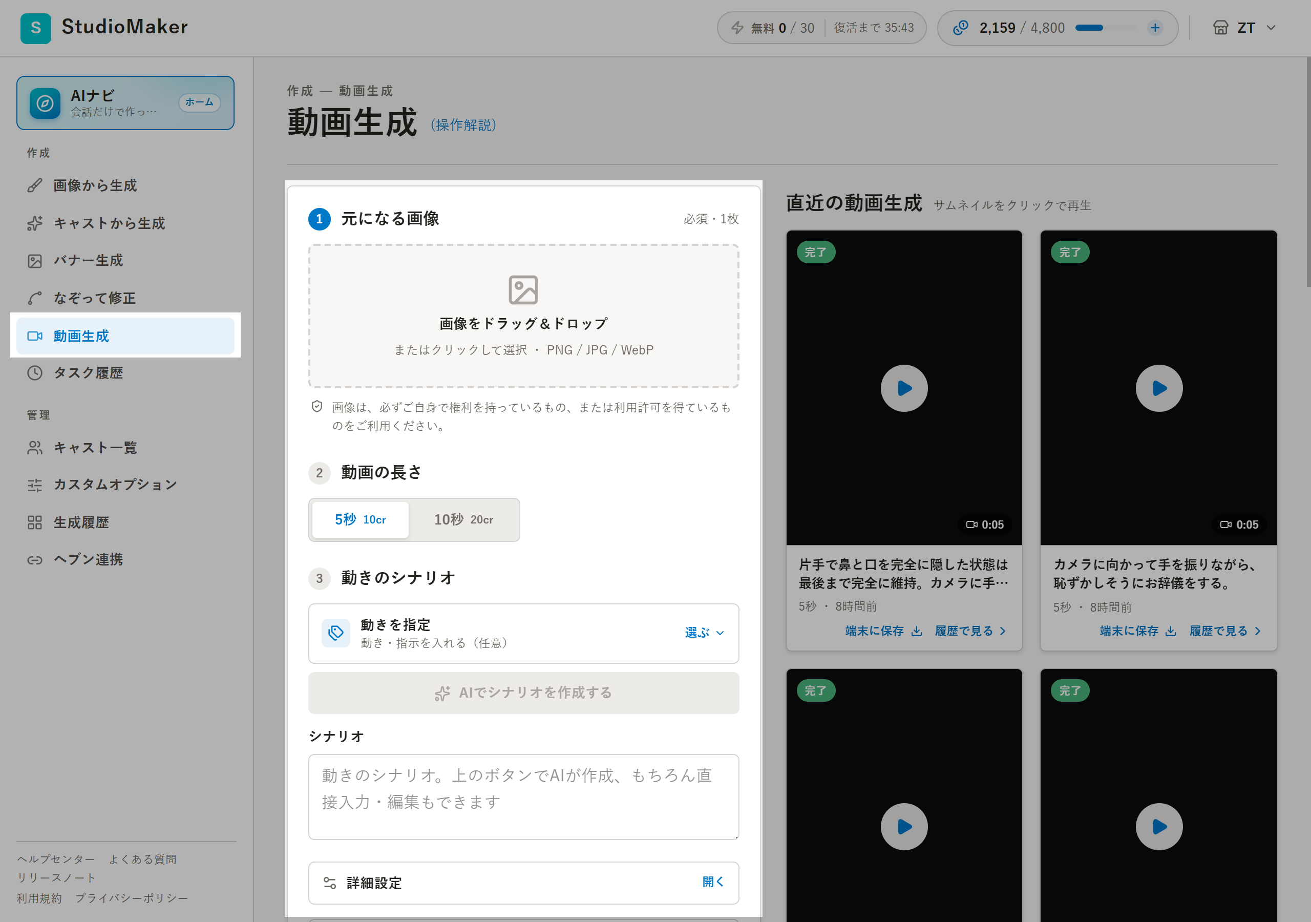Viewport: 1311px width, 922px height.
Task: Click the brush icon beside 画像から生成
Action: point(35,185)
